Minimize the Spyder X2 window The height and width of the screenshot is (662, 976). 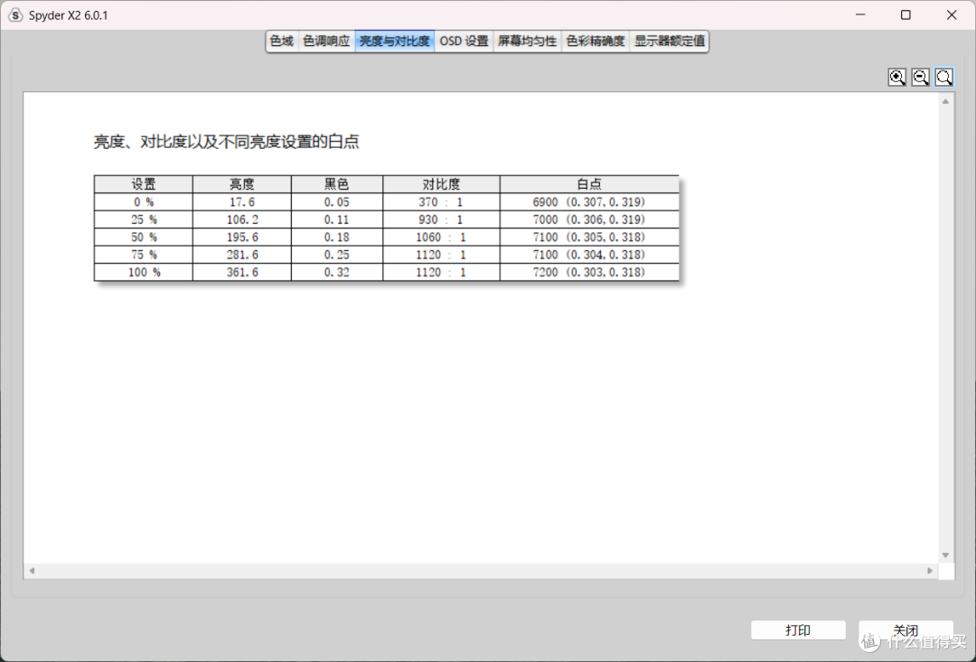click(x=861, y=15)
